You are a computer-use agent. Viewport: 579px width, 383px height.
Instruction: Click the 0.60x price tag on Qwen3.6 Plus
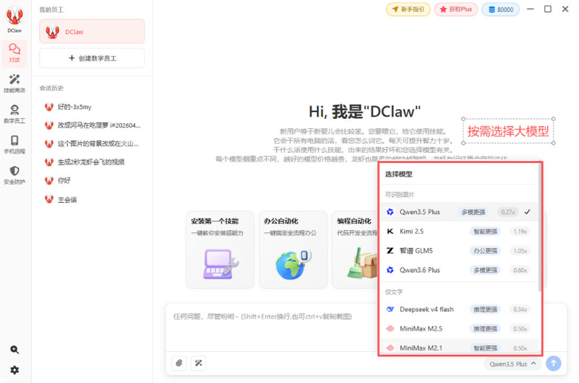[520, 270]
